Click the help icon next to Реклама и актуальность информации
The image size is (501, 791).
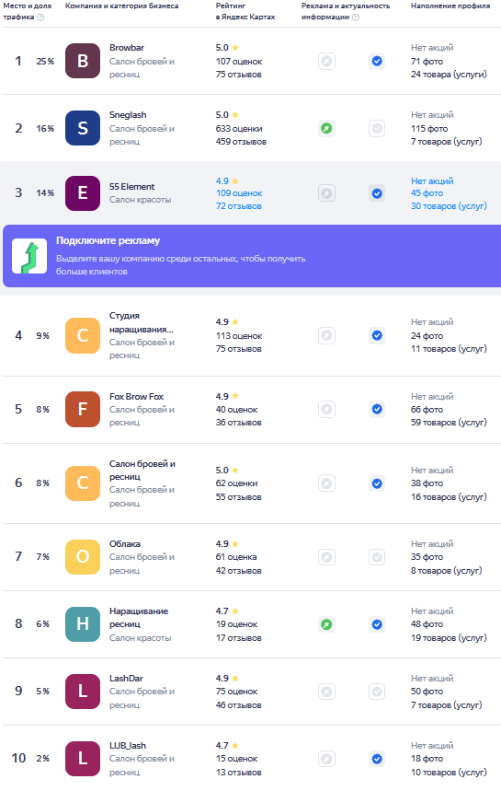click(x=356, y=17)
